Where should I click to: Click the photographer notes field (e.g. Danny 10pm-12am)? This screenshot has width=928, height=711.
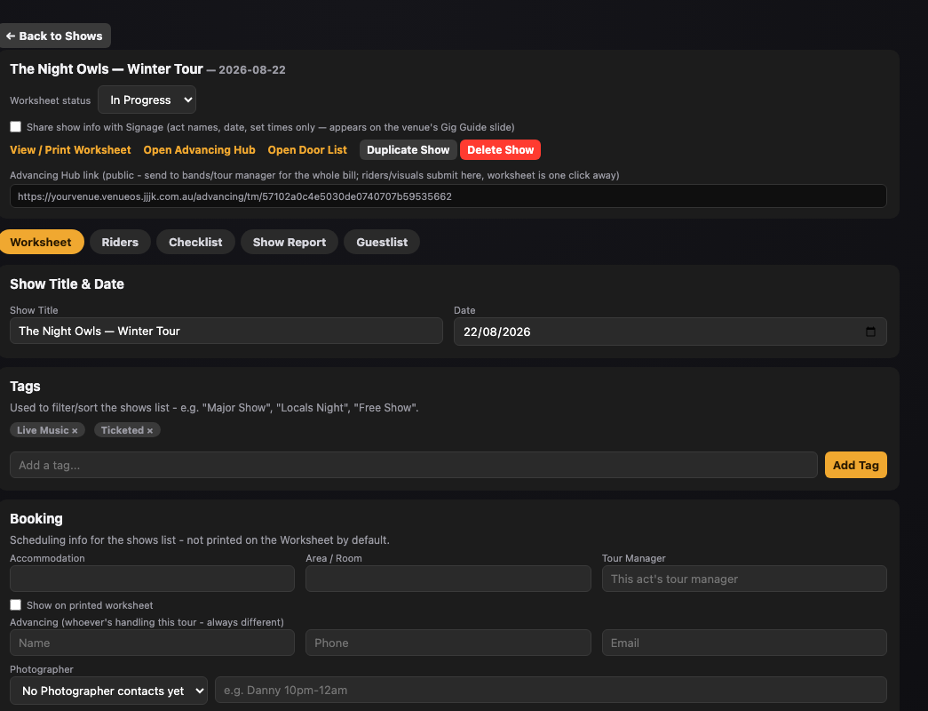(x=551, y=690)
